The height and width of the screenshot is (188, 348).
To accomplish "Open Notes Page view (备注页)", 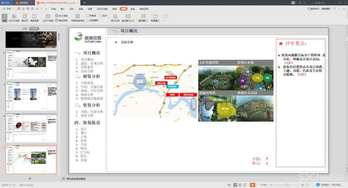I will coord(25,18).
